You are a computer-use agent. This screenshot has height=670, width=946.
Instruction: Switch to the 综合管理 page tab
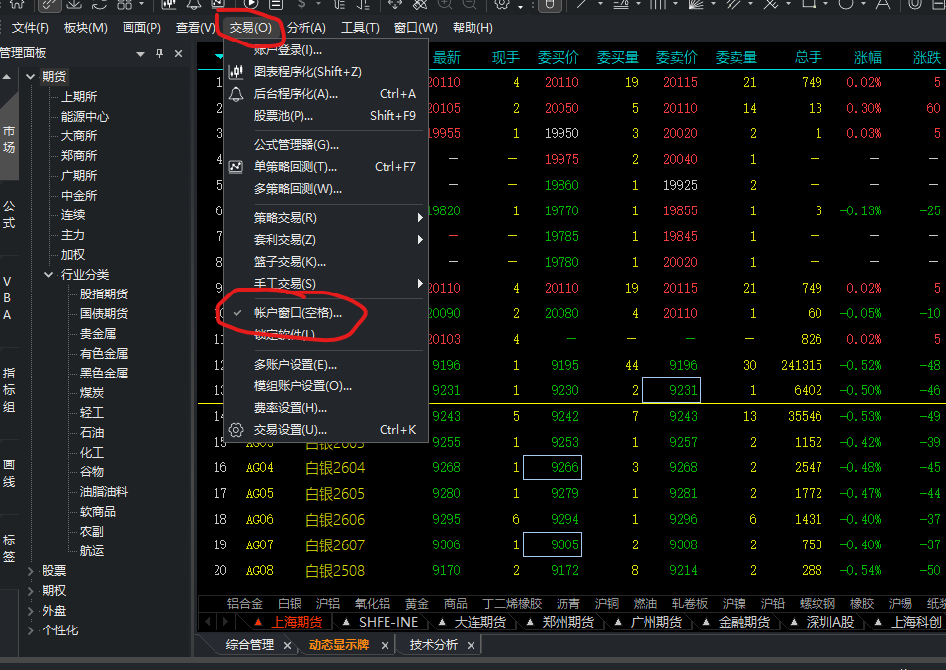[x=250, y=645]
